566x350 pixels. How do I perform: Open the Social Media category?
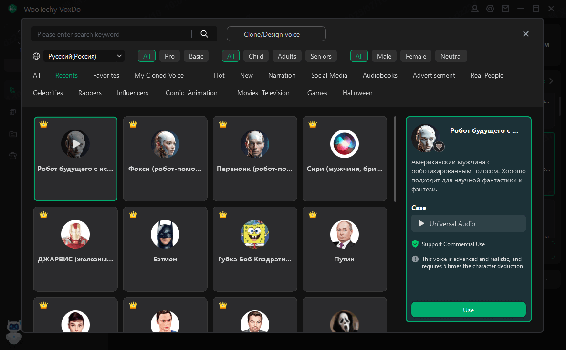click(329, 75)
